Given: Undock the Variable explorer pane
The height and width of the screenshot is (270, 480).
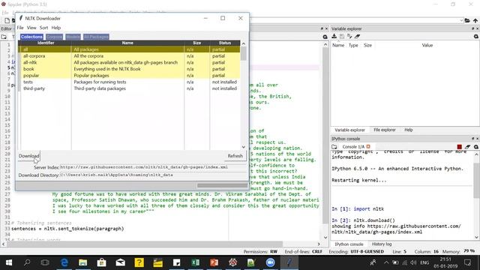Looking at the screenshot, I should 472,28.
